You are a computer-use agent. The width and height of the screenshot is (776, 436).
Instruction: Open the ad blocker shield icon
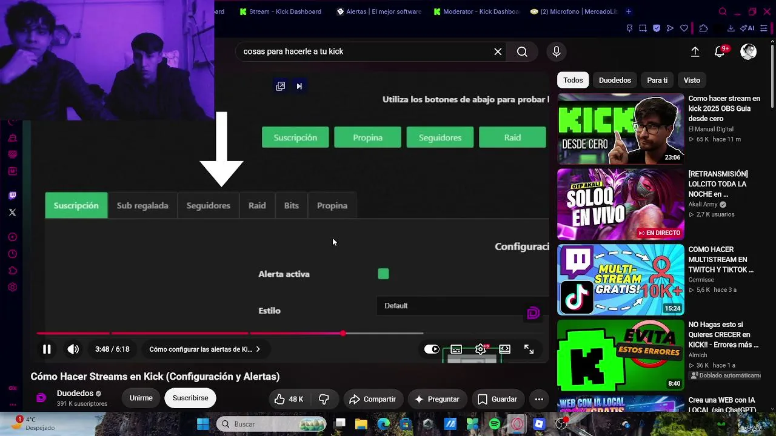(x=657, y=28)
